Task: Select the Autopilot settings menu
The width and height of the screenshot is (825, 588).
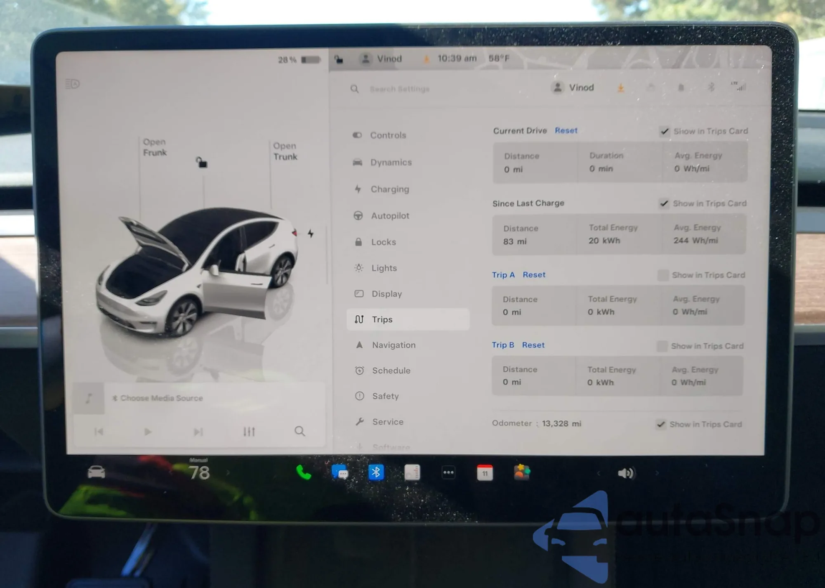Action: (390, 215)
